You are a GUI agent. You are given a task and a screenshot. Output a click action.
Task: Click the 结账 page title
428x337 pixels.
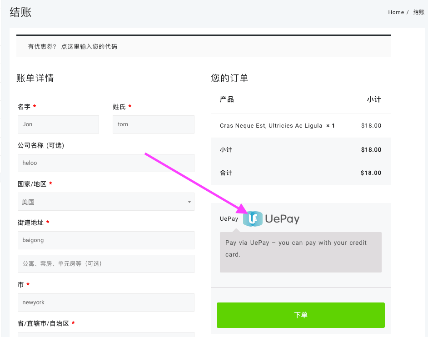coord(20,12)
